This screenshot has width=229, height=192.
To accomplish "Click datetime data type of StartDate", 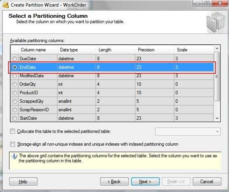I will tap(76, 118).
